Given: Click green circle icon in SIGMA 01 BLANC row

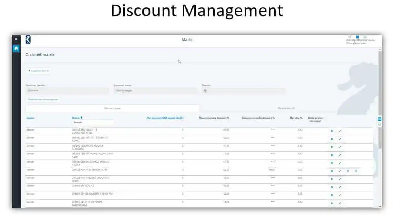Looking at the screenshot, I should click(332, 139).
